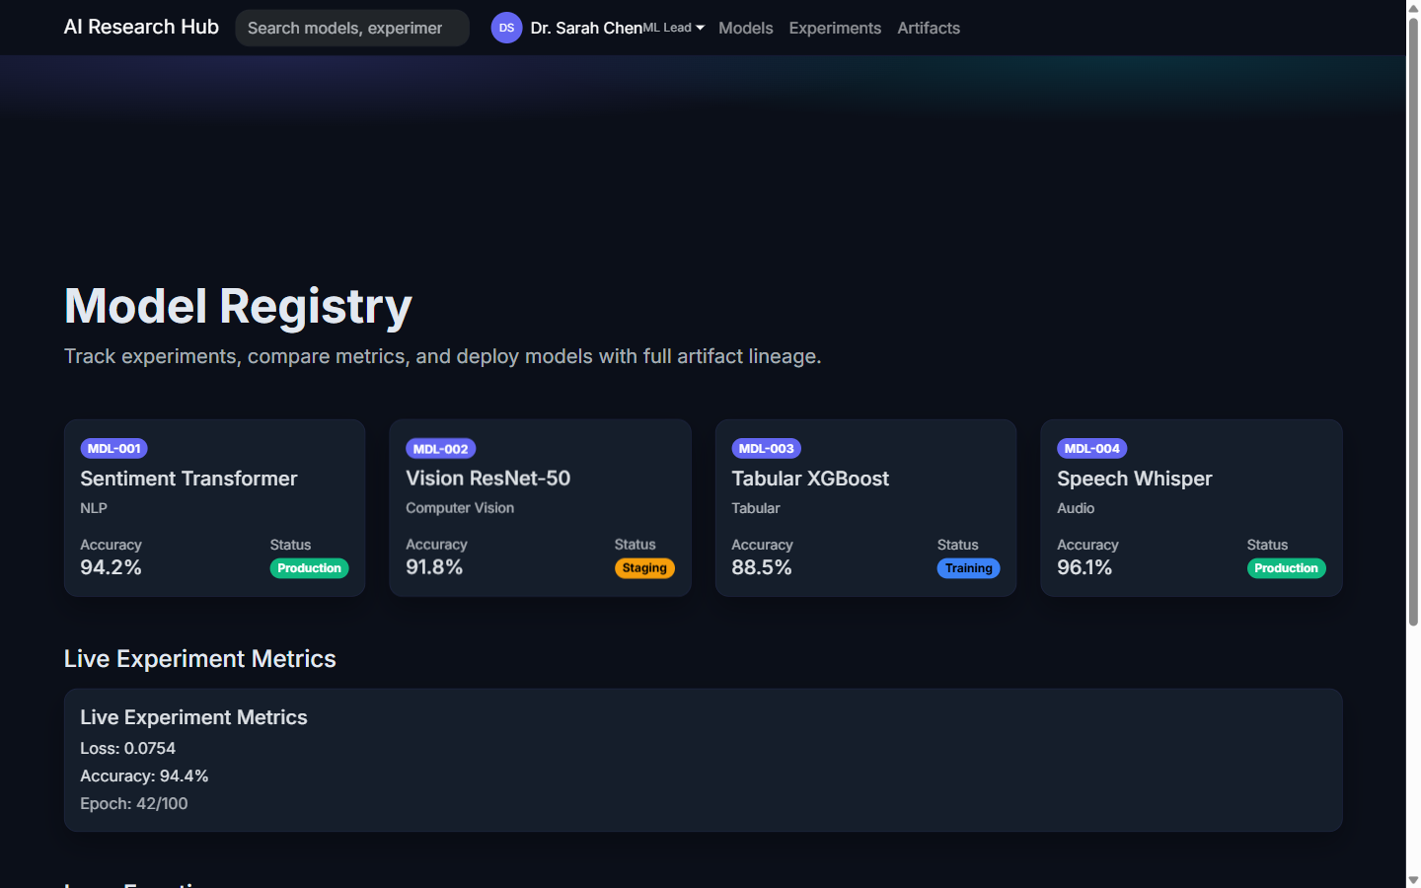
Task: Click the scrollbar down arrow
Action: (1413, 880)
